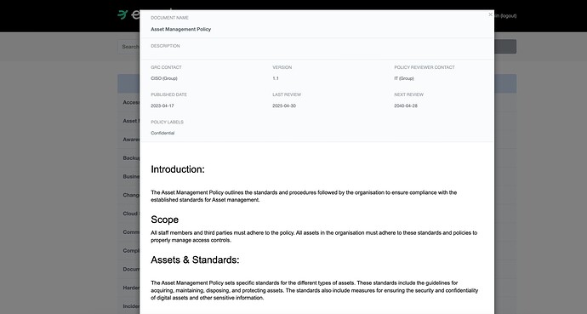
Task: Log out via the logout link
Action: pyautogui.click(x=509, y=15)
